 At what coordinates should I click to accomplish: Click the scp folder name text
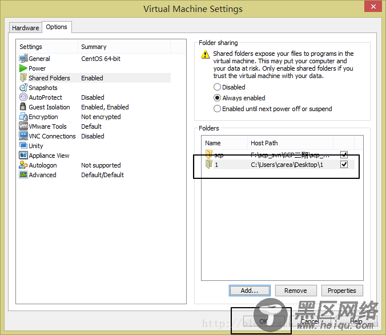(219, 155)
